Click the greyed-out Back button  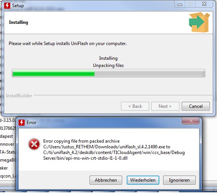tap(135, 106)
